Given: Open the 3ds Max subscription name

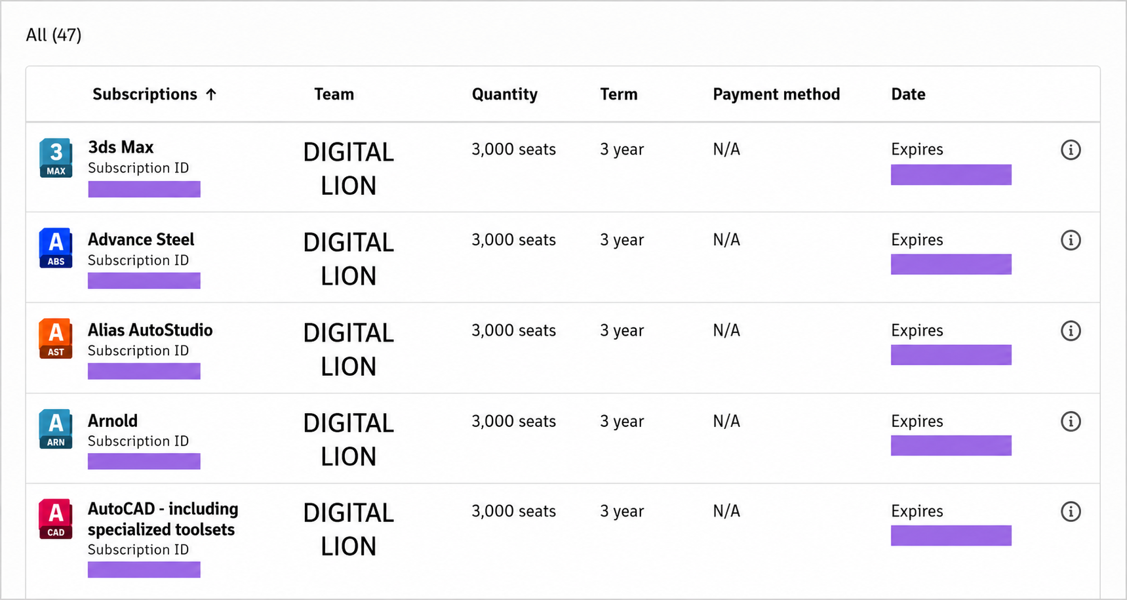Looking at the screenshot, I should point(121,147).
